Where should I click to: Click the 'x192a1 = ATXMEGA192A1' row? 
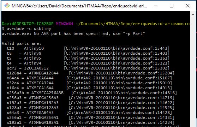point(90,122)
